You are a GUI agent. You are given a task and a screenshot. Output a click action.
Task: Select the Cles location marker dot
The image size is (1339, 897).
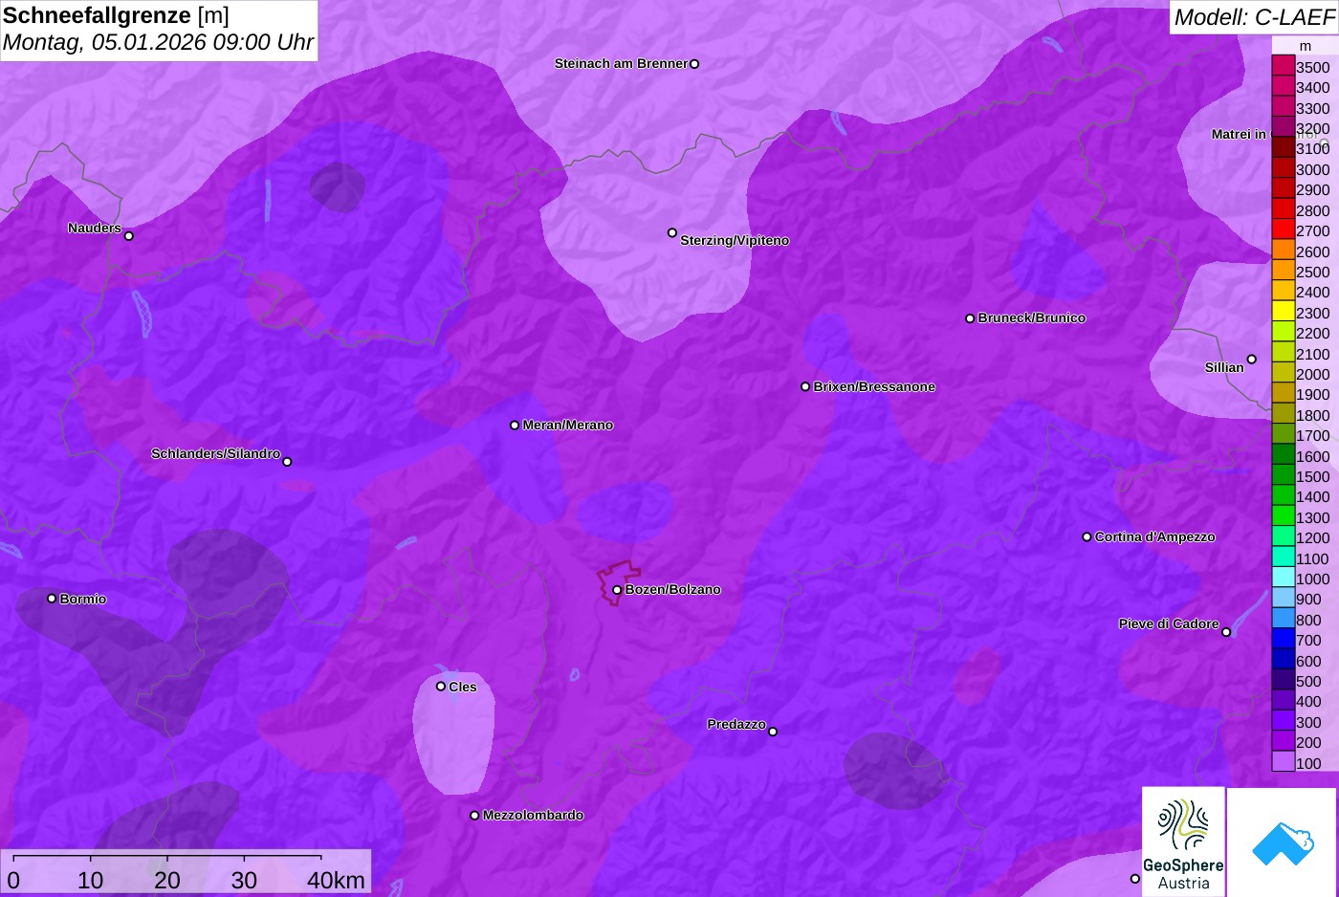point(441,686)
